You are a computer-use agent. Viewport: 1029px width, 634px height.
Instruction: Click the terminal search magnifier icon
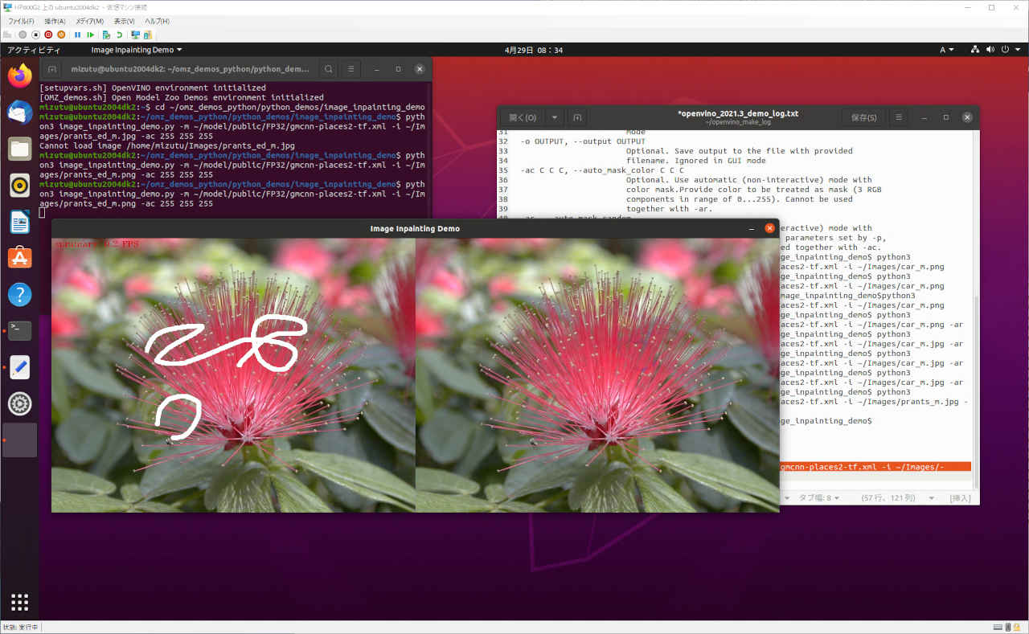(x=329, y=69)
